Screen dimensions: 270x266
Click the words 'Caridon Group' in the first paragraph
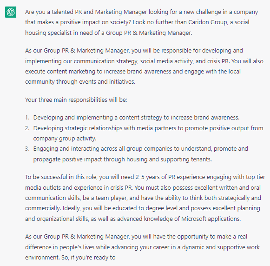207,22
